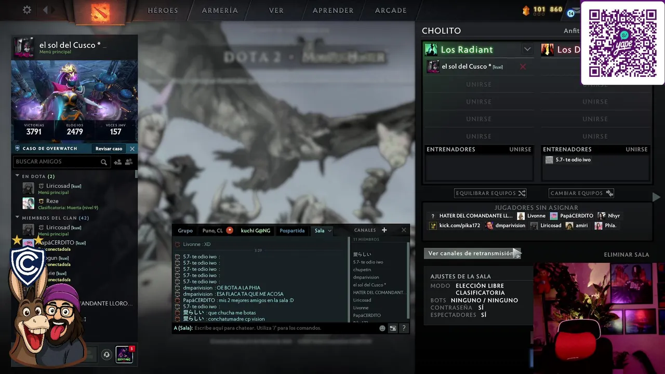The image size is (665, 374).
Task: Join as Radiant coach via Unirse
Action: pos(520,150)
